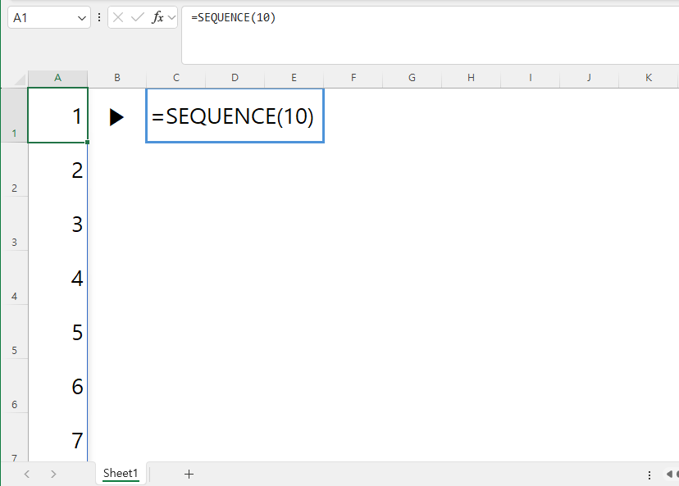Switch to the Sheet1 tab
679x486 pixels.
click(x=120, y=474)
